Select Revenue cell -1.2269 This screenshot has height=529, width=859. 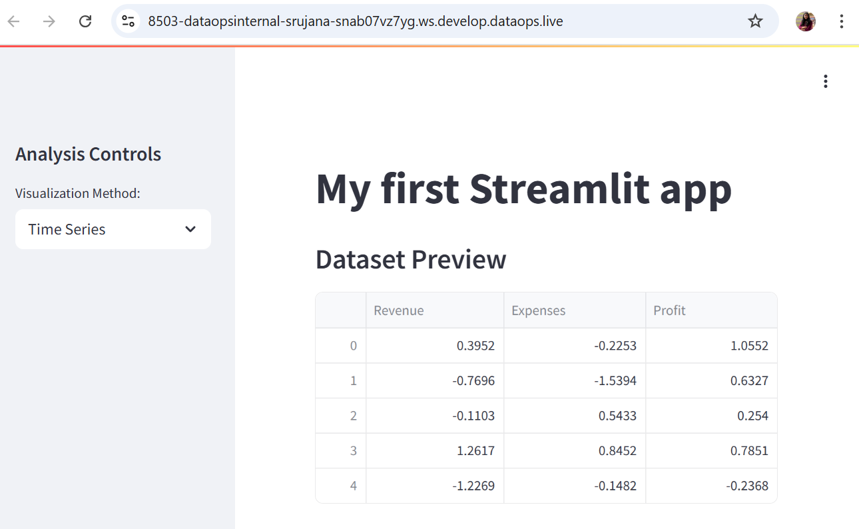435,486
